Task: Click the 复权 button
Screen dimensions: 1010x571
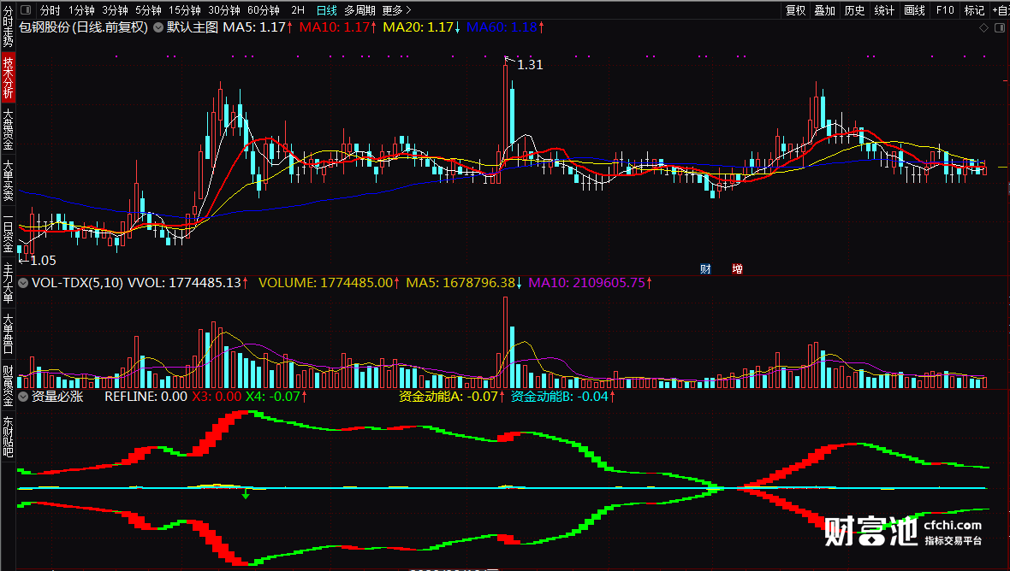Action: point(795,10)
